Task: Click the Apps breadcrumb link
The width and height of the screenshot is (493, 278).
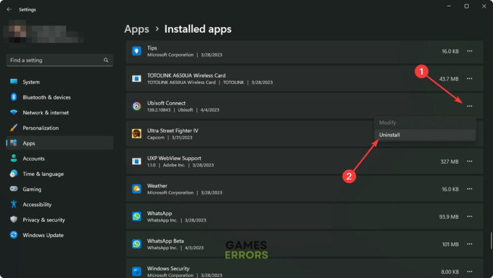Action: point(137,29)
